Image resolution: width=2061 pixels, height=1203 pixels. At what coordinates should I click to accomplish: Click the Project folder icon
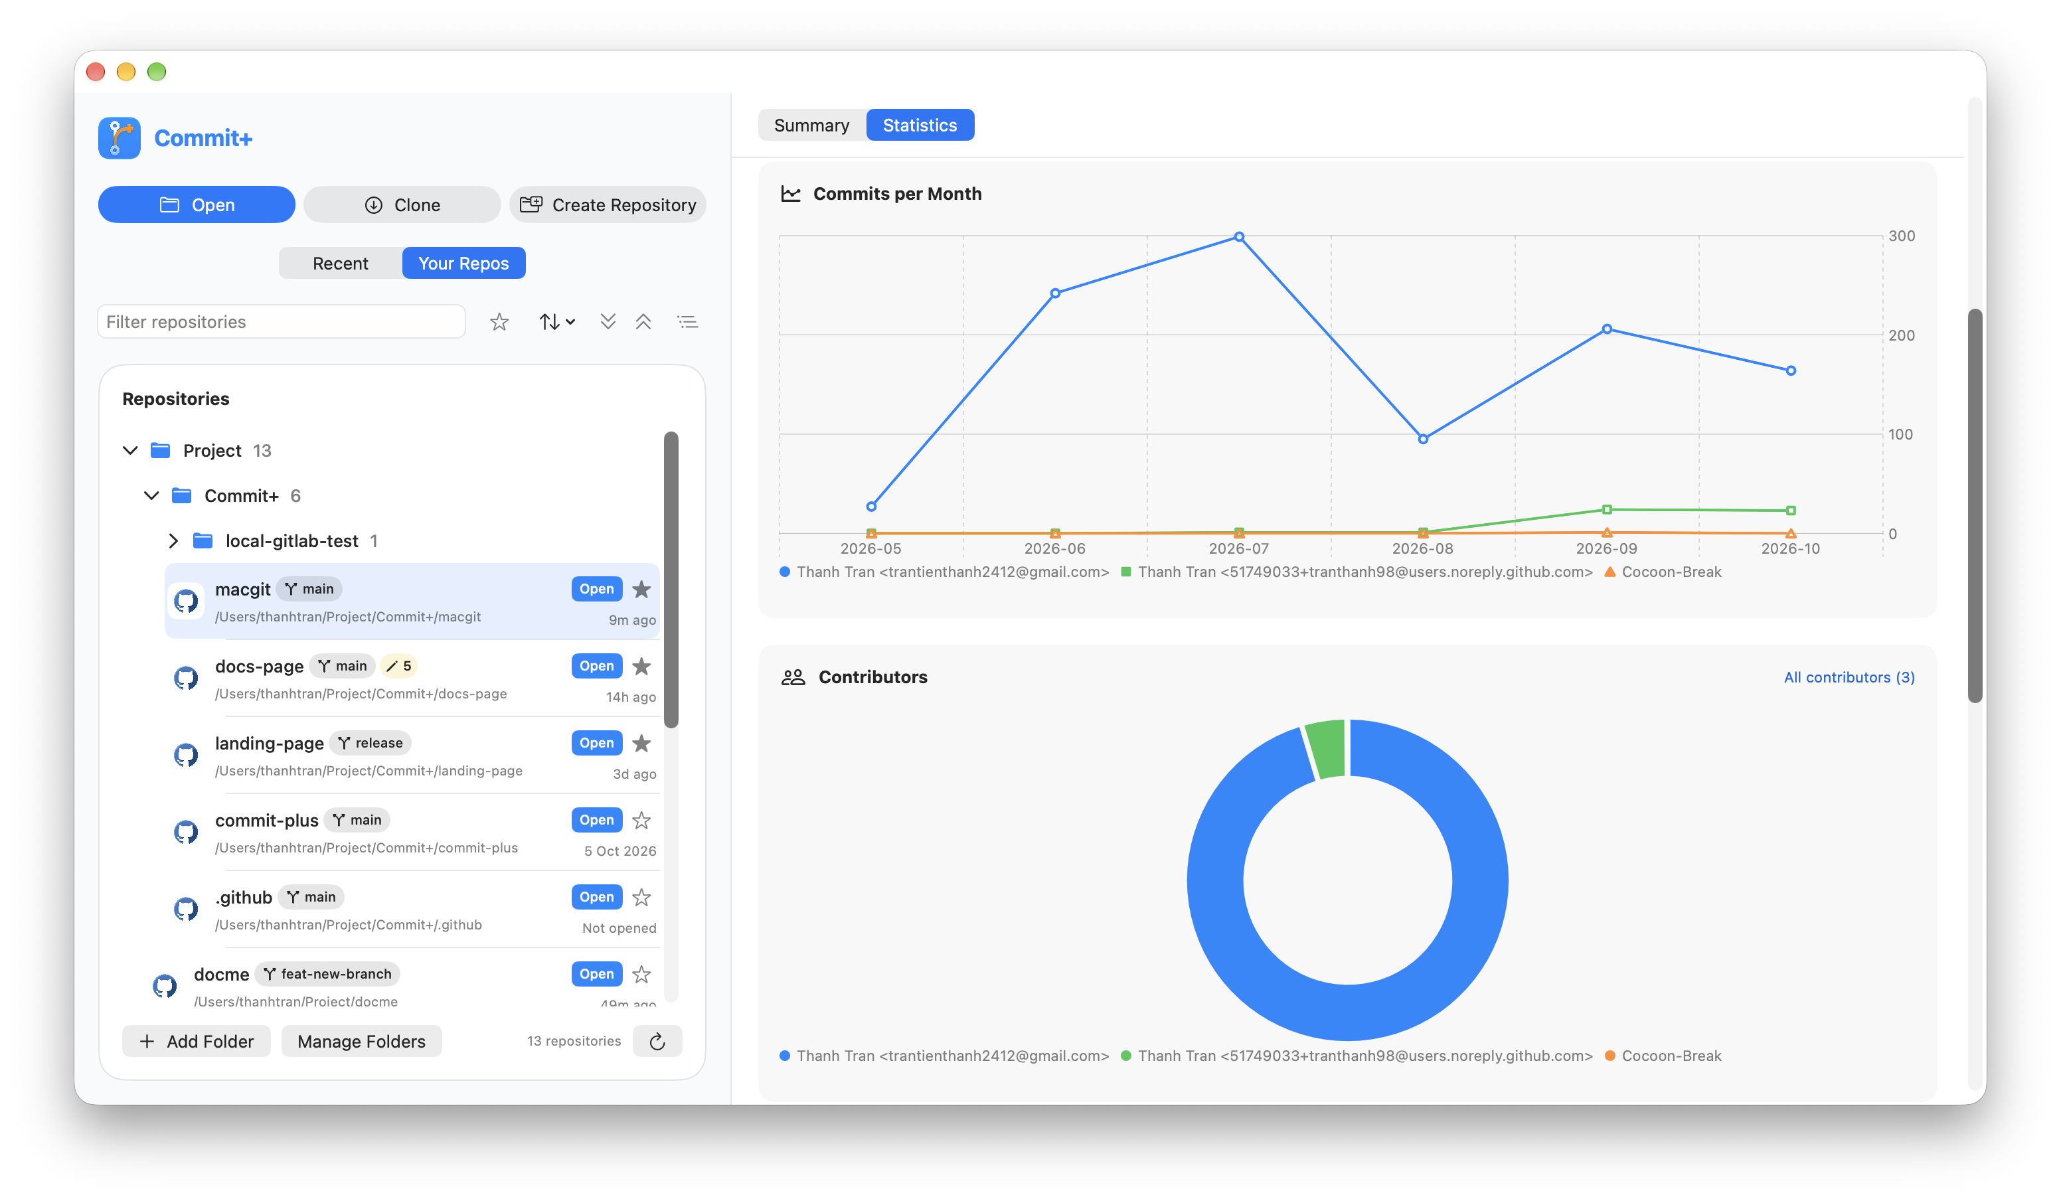(x=161, y=451)
